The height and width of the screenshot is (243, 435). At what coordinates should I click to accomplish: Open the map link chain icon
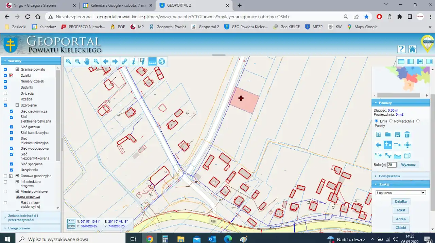pyautogui.click(x=124, y=61)
